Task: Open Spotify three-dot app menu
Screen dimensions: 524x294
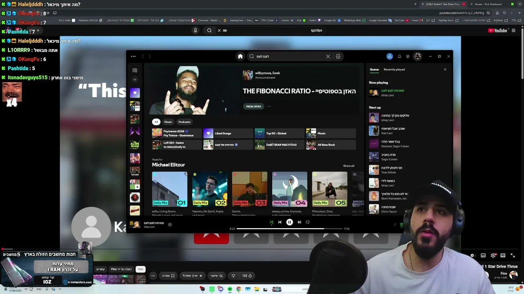Action: (133, 56)
